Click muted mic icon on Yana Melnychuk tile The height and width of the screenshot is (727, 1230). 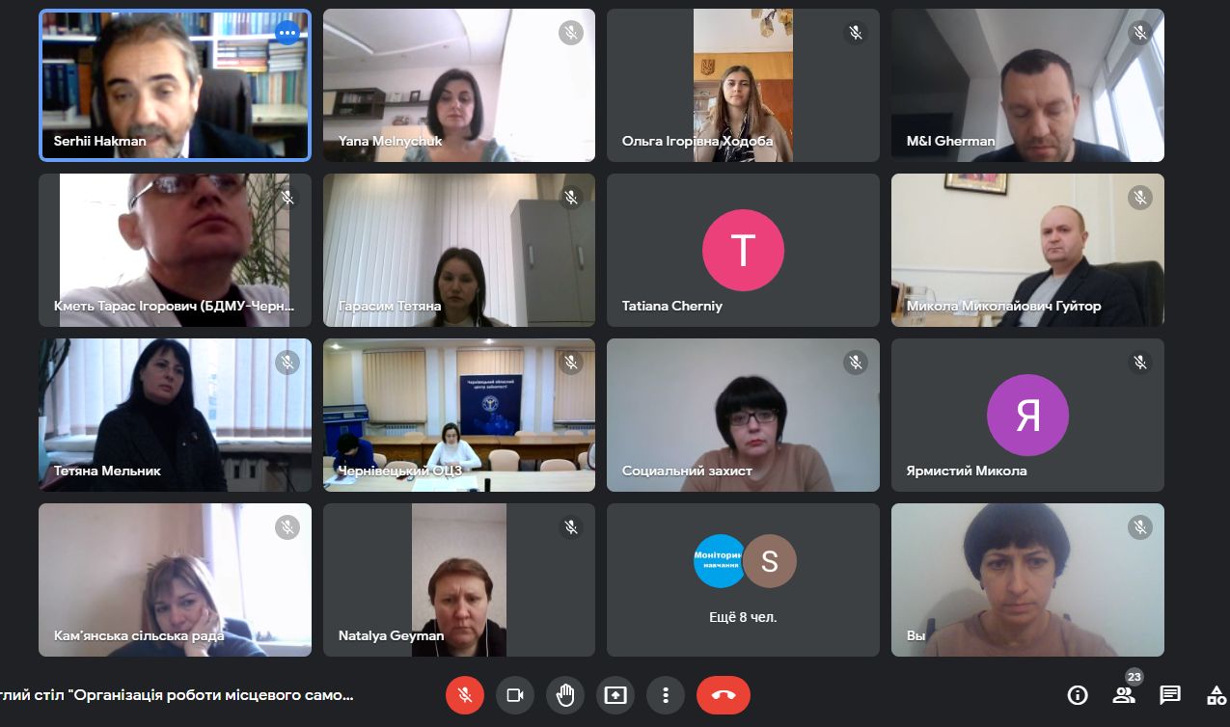click(x=571, y=33)
